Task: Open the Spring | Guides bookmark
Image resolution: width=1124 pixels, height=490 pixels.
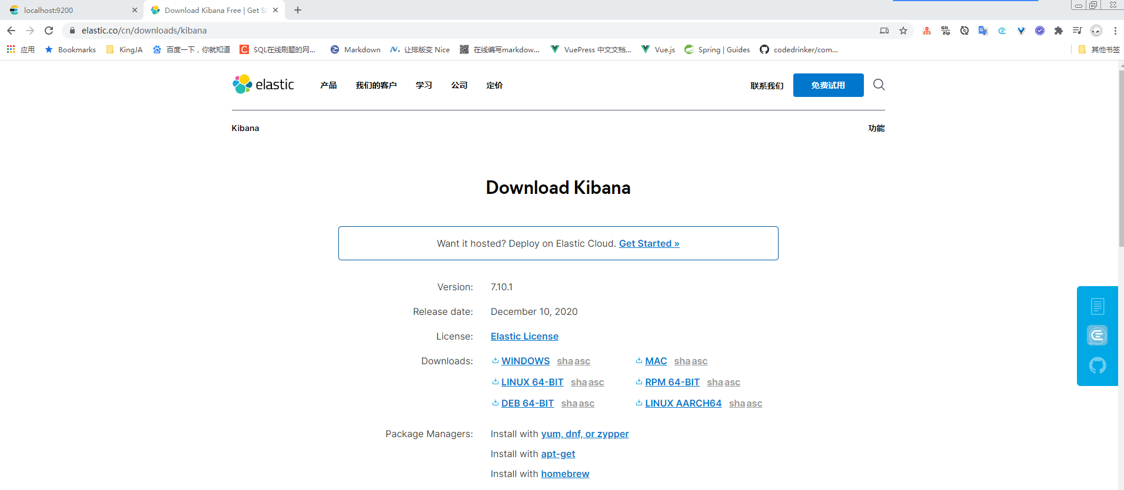Action: click(x=717, y=49)
